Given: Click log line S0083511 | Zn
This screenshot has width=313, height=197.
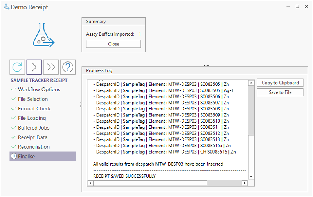Looking at the screenshot, I should pos(161,127).
